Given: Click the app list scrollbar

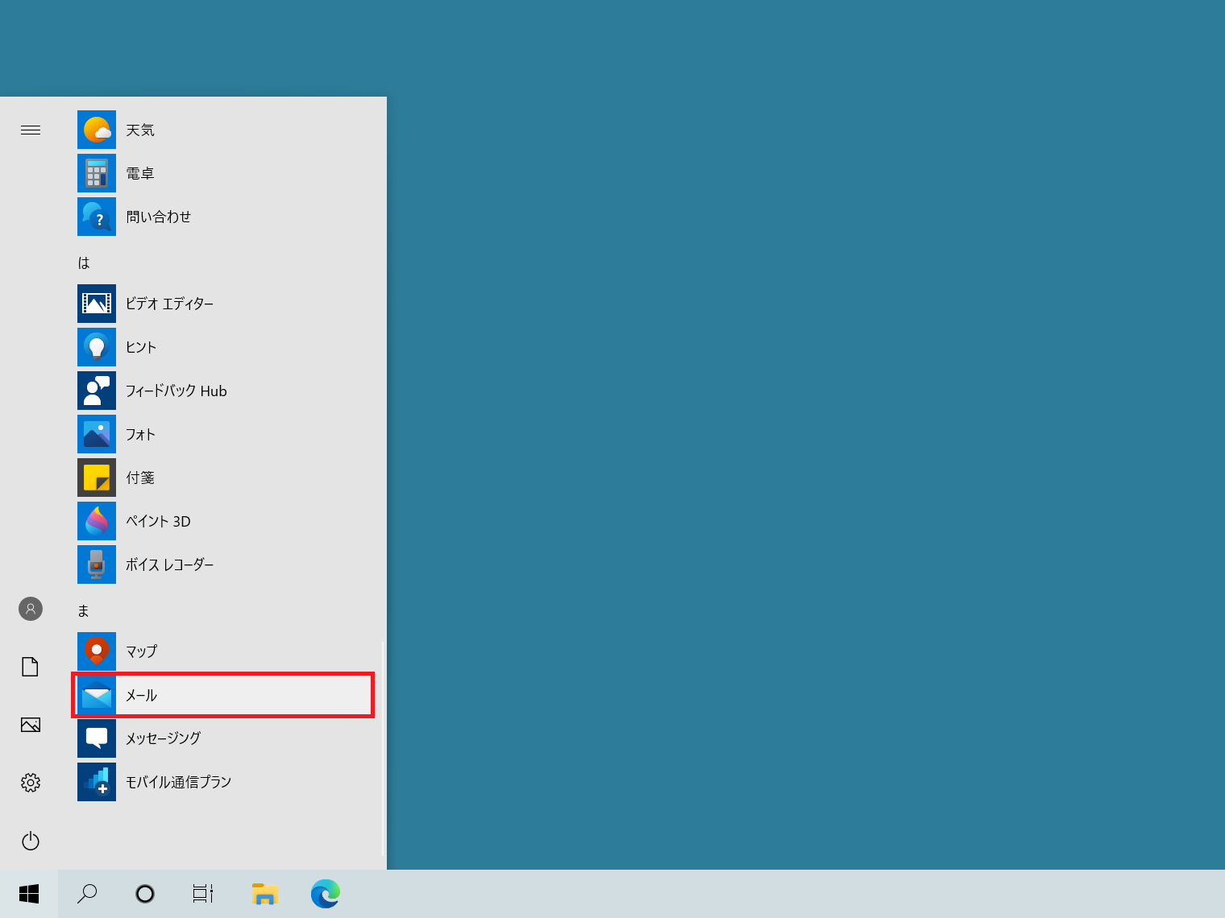Looking at the screenshot, I should click(x=382, y=749).
